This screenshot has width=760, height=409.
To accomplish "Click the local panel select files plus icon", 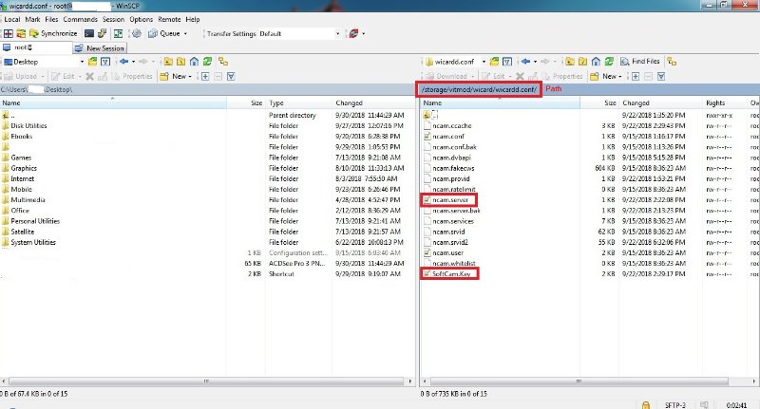I will [205, 76].
